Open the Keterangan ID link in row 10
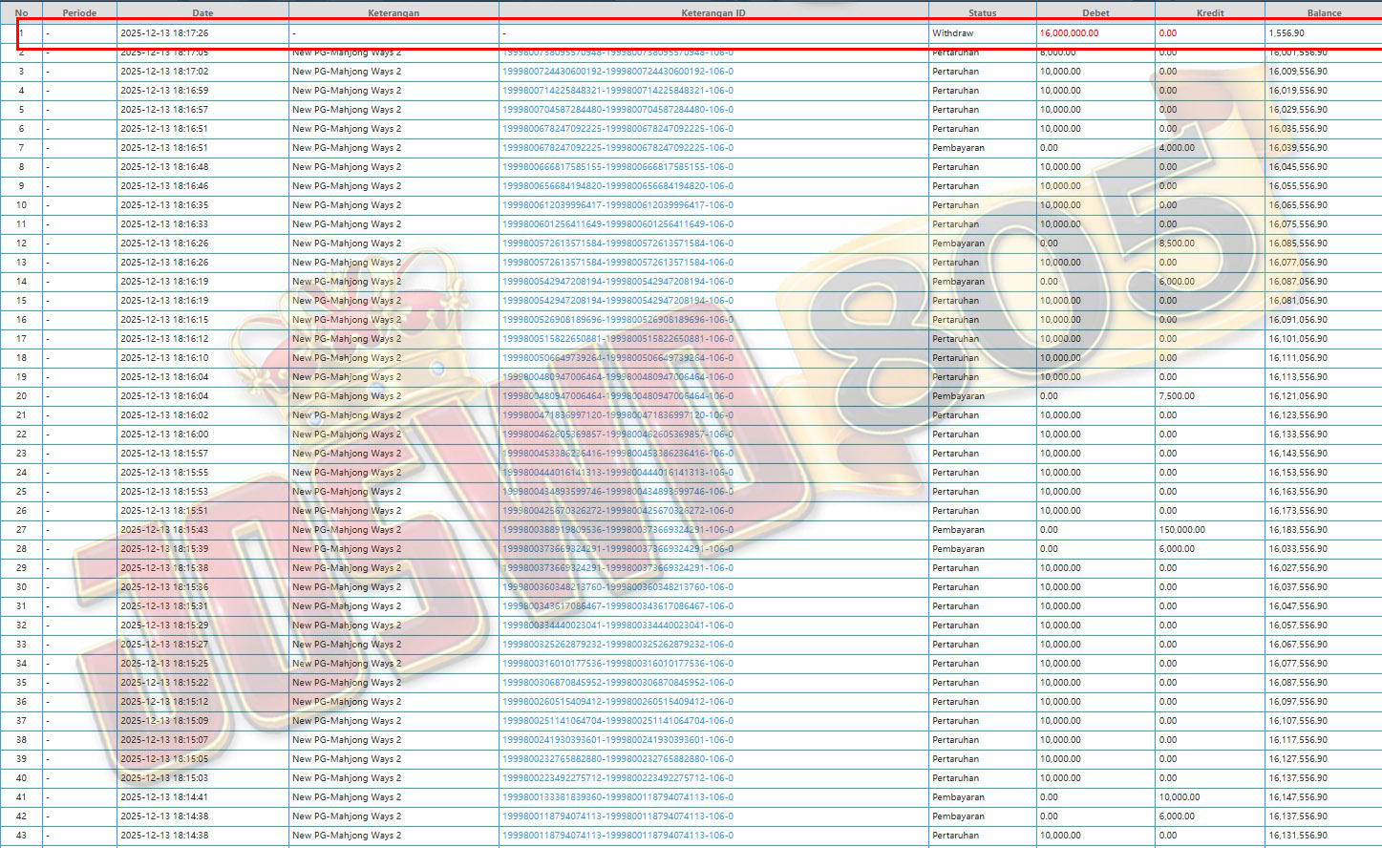The height and width of the screenshot is (848, 1382). (618, 205)
